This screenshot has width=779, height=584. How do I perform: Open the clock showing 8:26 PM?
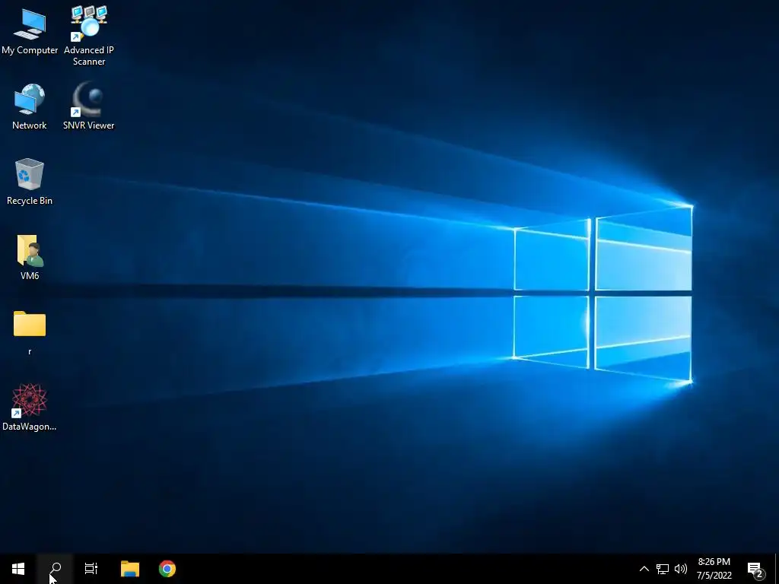(x=714, y=569)
